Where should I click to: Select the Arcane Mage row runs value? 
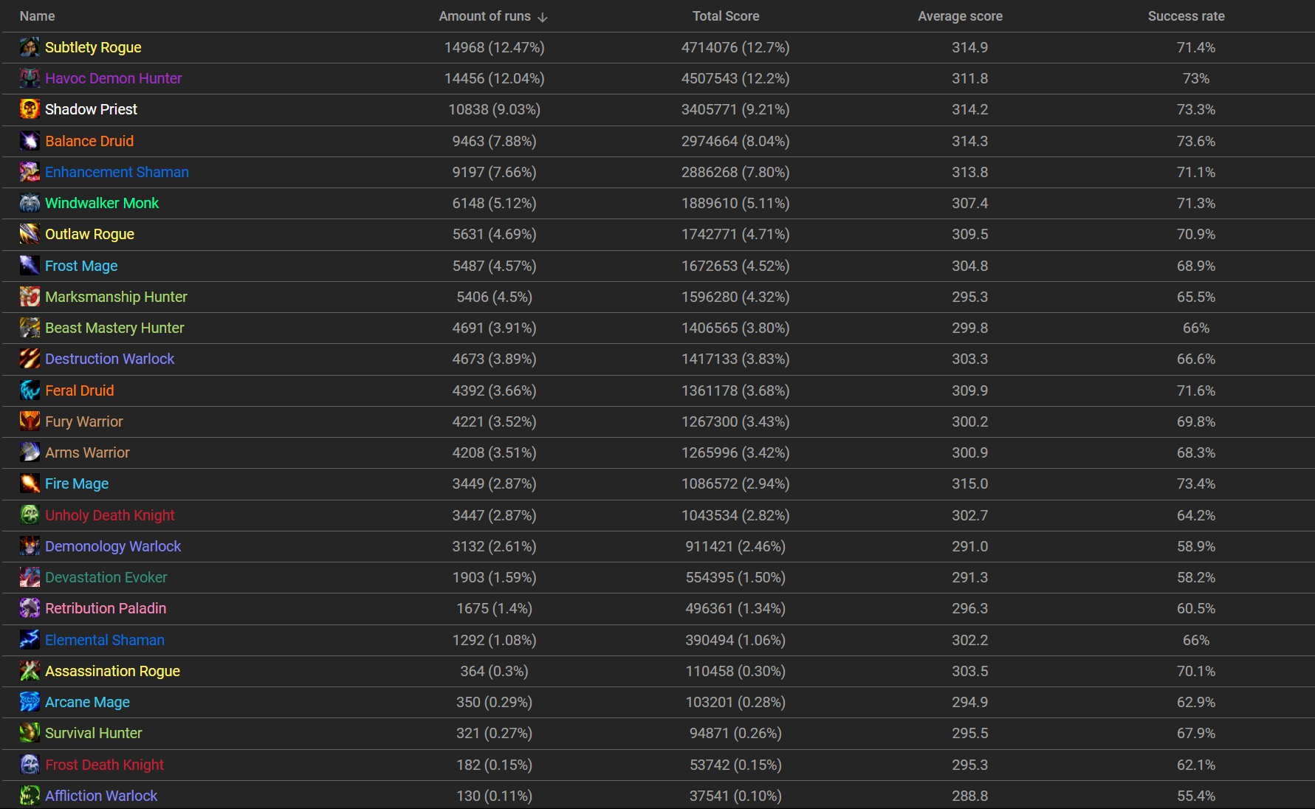pyautogui.click(x=494, y=702)
